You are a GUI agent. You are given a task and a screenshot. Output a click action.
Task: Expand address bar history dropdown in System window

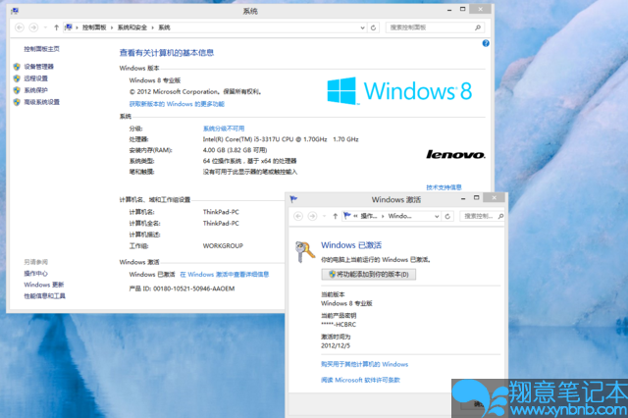[362, 27]
